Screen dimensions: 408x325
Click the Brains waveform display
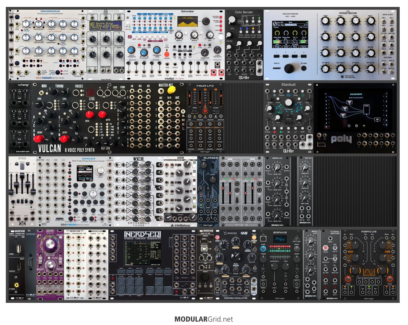click(x=280, y=239)
